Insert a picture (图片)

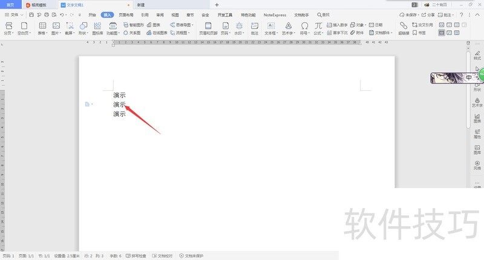point(56,28)
